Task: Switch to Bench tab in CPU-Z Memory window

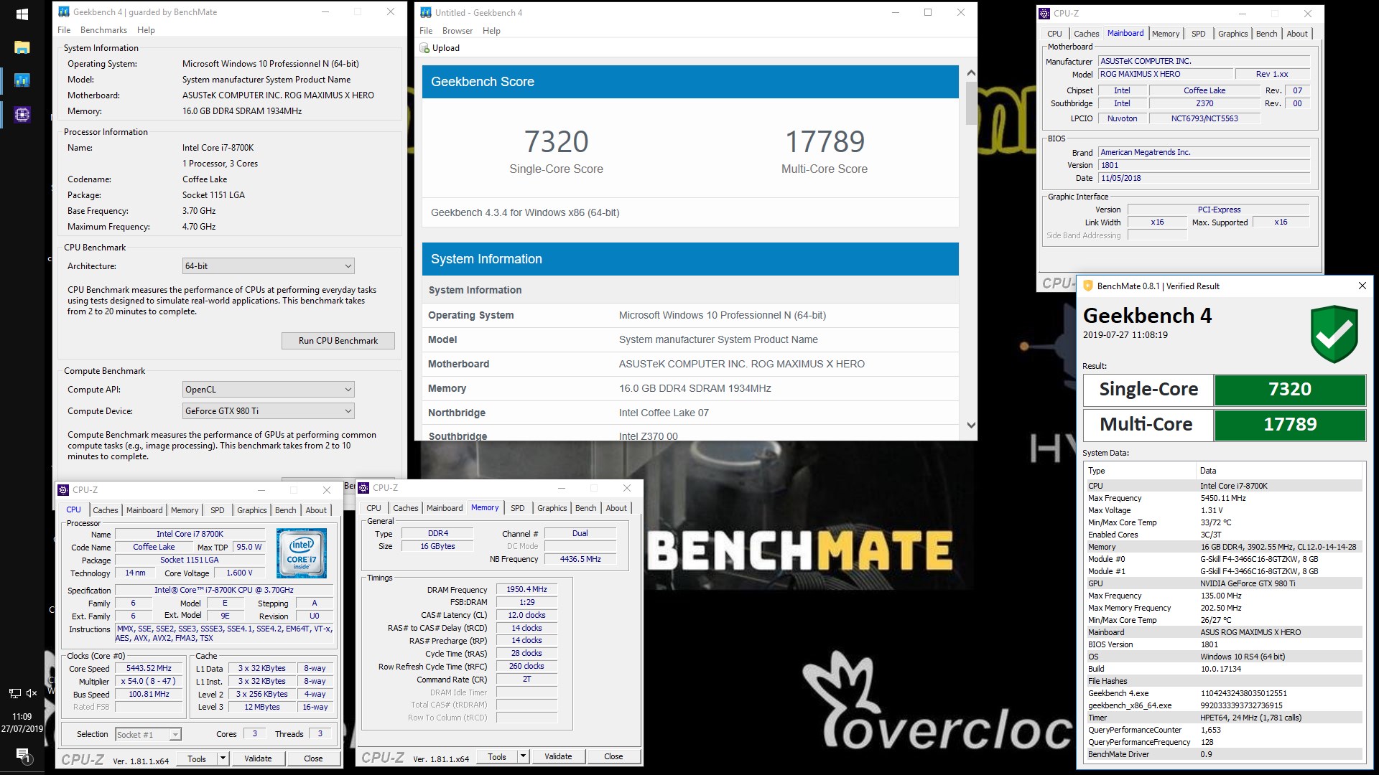Action: (585, 508)
